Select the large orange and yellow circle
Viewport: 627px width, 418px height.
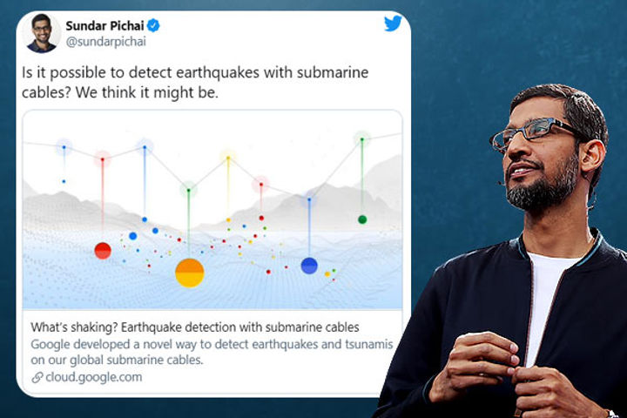190,273
